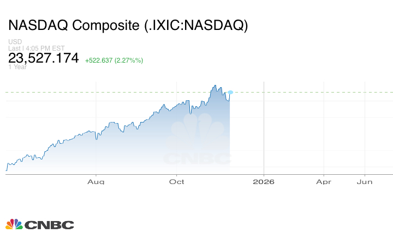Screen dimensions: 393x245
Task: Open the NASDAQ Composite (.IXIC:NASDAQ) title
Action: [x=128, y=26]
